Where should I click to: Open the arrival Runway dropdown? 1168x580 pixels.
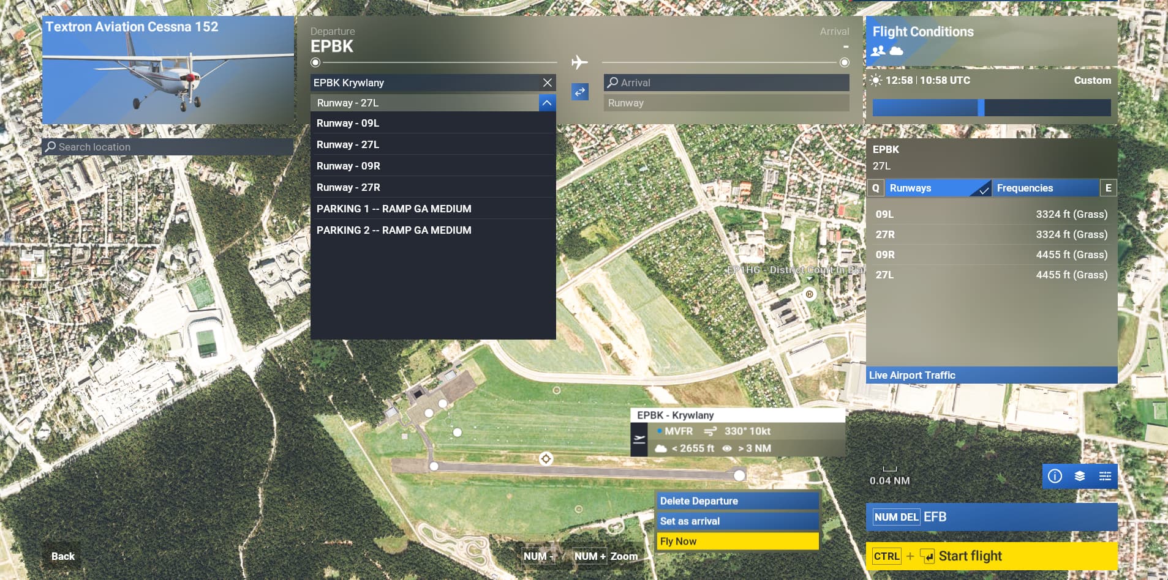click(x=726, y=103)
